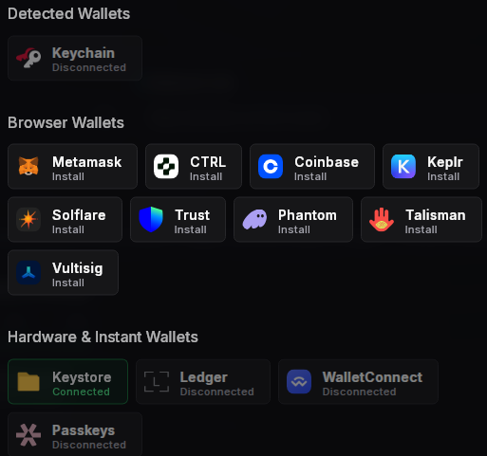Click the Metamask fox icon
Viewport: 487px width, 456px height.
coord(28,166)
